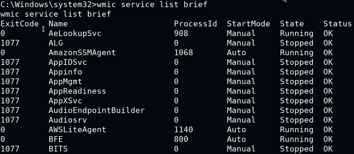Select the AppReadiness service name
Image resolution: width=354 pixels, height=154 pixels.
pos(77,91)
